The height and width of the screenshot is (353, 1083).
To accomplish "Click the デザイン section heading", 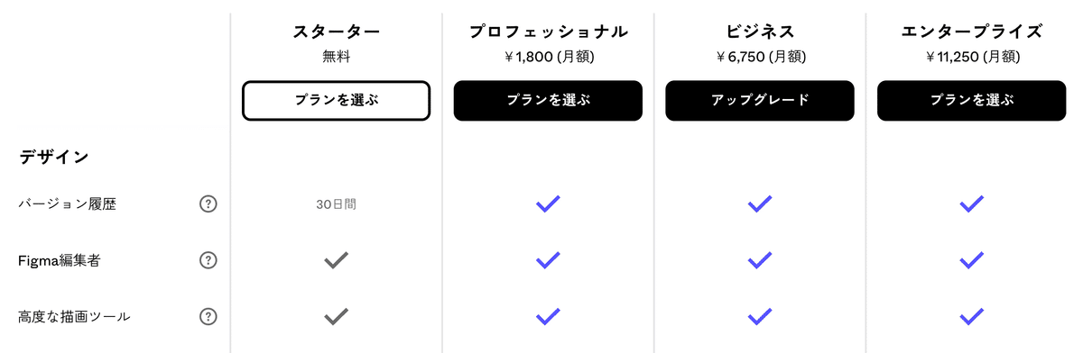I will tap(54, 157).
